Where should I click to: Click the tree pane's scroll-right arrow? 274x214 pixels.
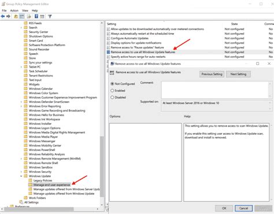pyautogui.click(x=98, y=209)
